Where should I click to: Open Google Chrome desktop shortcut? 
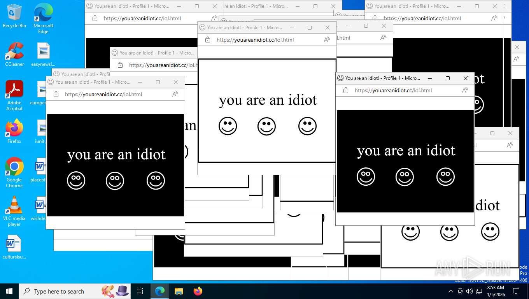[x=14, y=172]
